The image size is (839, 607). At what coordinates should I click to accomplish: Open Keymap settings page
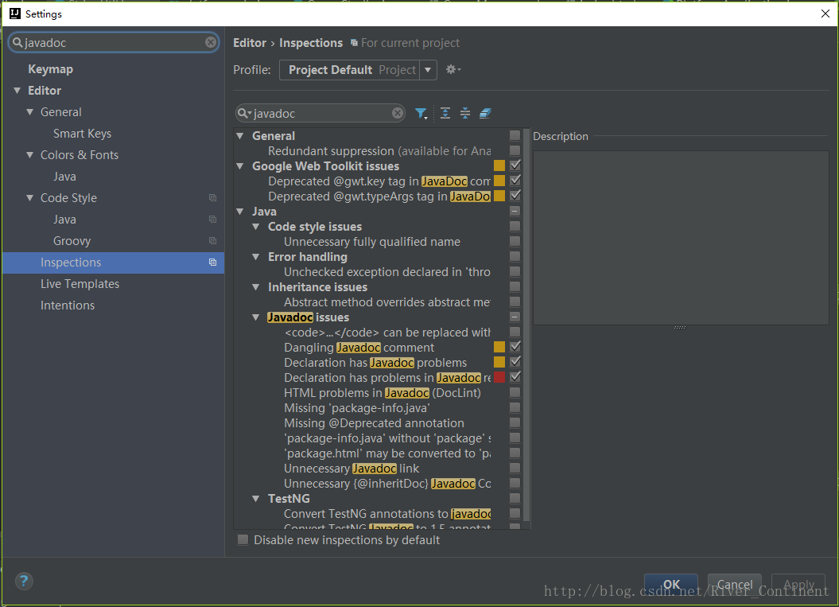[50, 69]
